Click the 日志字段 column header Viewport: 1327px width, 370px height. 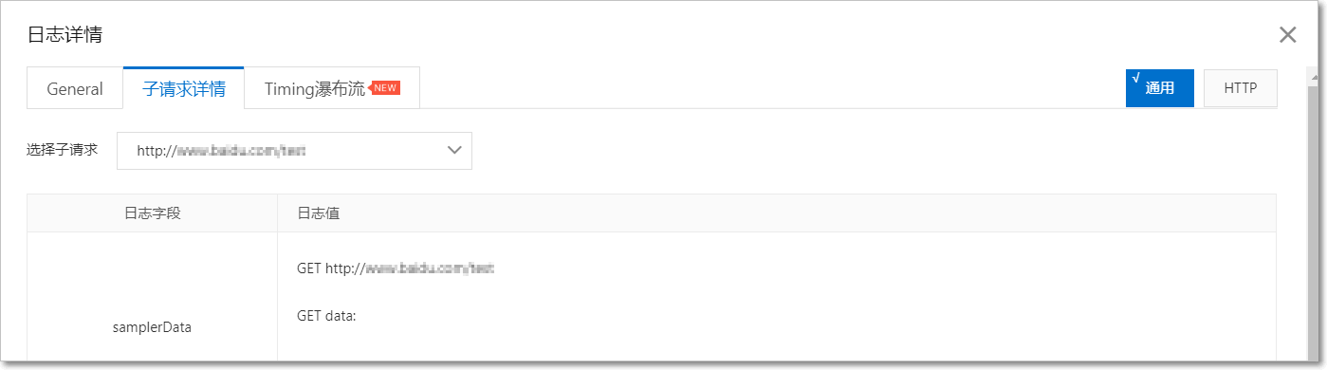click(152, 213)
